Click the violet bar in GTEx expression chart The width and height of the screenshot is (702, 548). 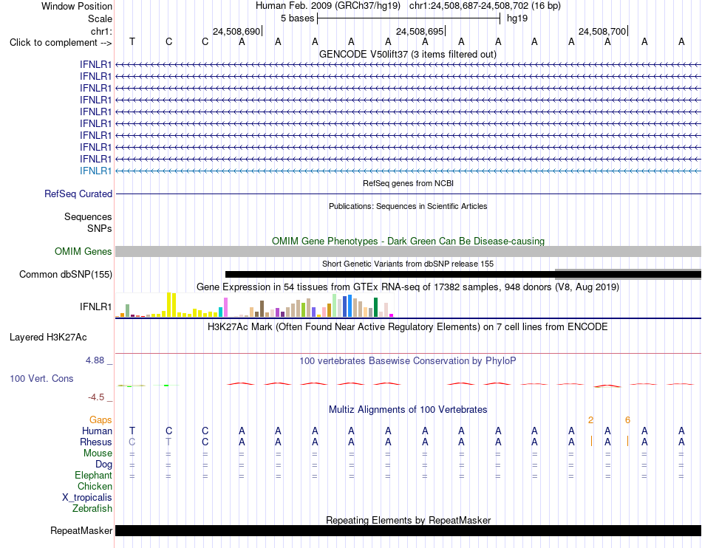[x=225, y=307]
